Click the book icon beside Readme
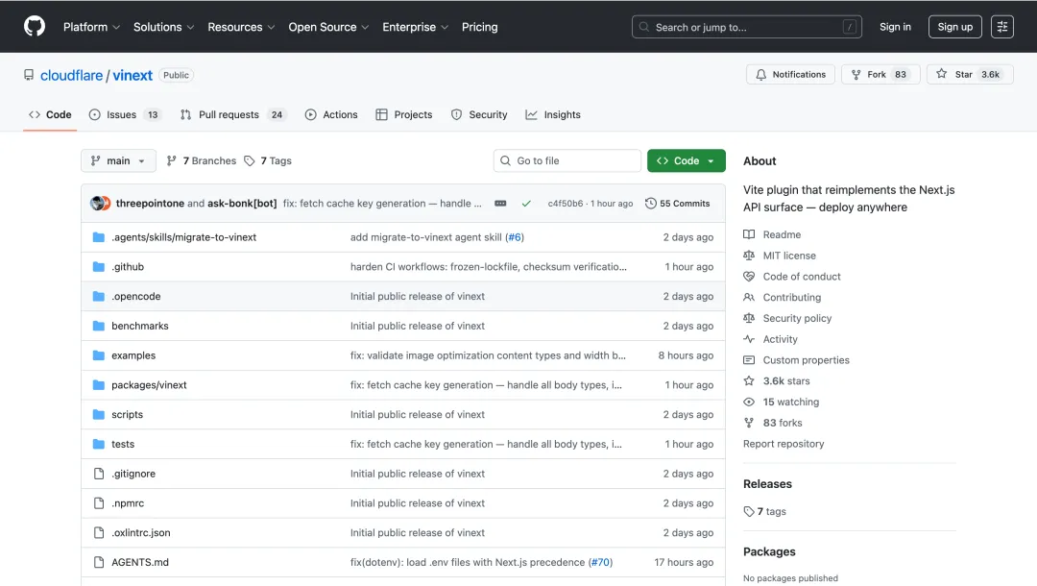 [x=749, y=234]
